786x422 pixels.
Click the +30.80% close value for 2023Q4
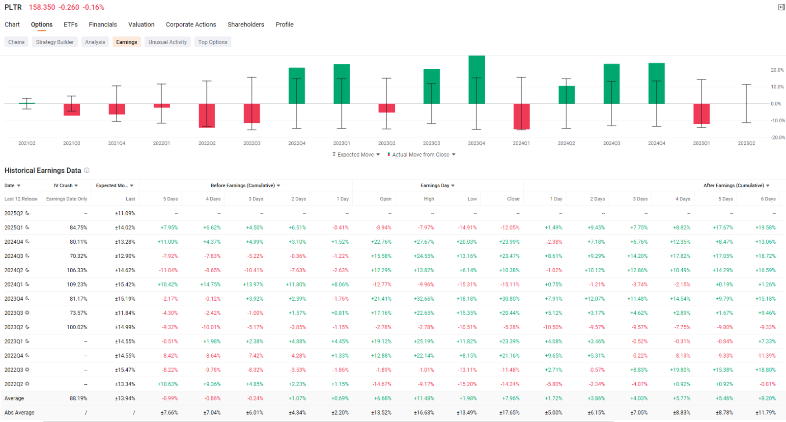509,299
